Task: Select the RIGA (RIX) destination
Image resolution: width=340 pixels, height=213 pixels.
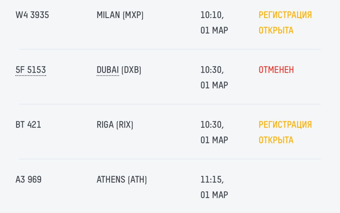Action: click(x=115, y=125)
